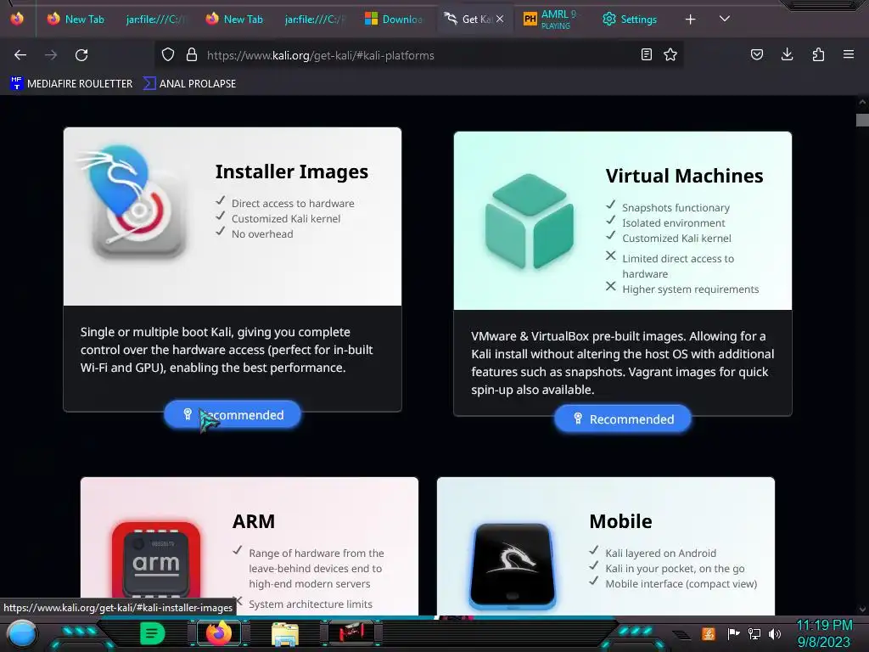Screen dimensions: 869x652
Task: Open a new tab with plus button
Action: pyautogui.click(x=690, y=20)
